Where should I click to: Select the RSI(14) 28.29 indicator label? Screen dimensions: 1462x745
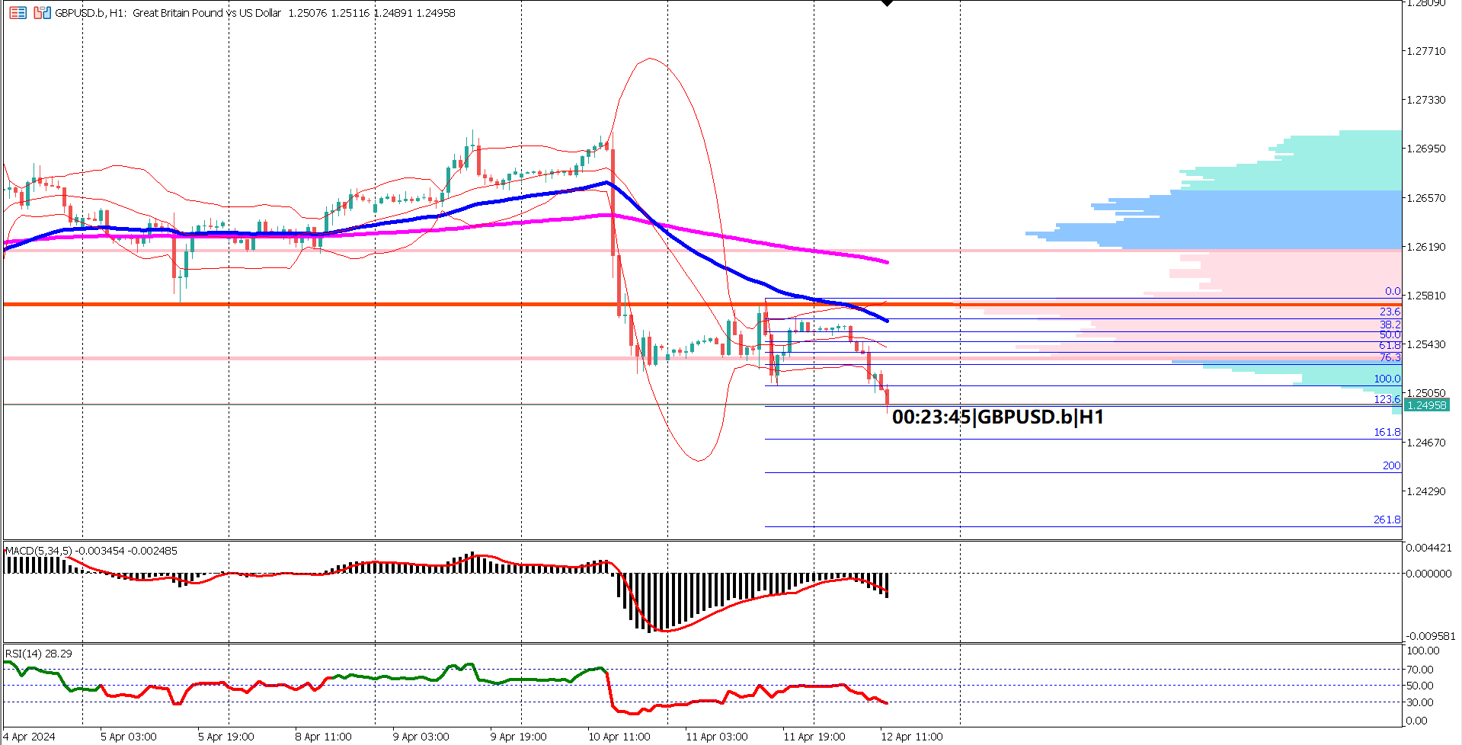38,653
